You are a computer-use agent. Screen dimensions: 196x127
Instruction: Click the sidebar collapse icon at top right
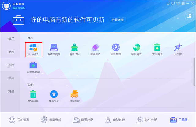189,16
